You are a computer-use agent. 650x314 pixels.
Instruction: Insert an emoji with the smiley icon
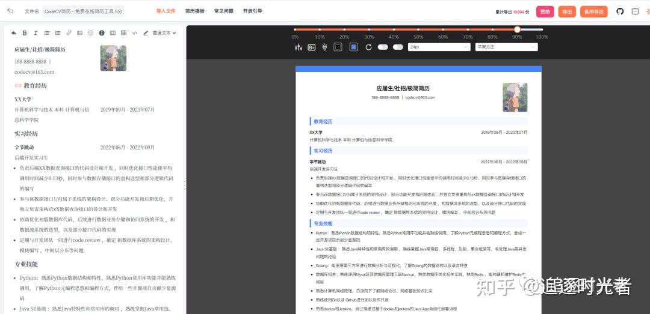[91, 33]
